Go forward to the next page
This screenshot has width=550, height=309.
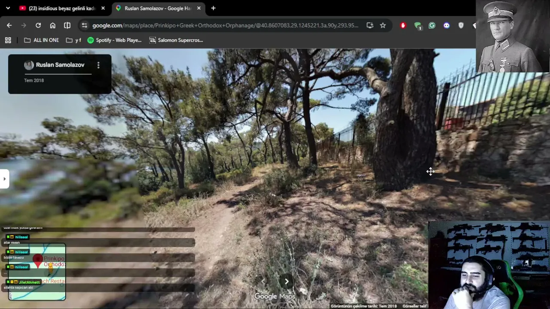pyautogui.click(x=24, y=25)
